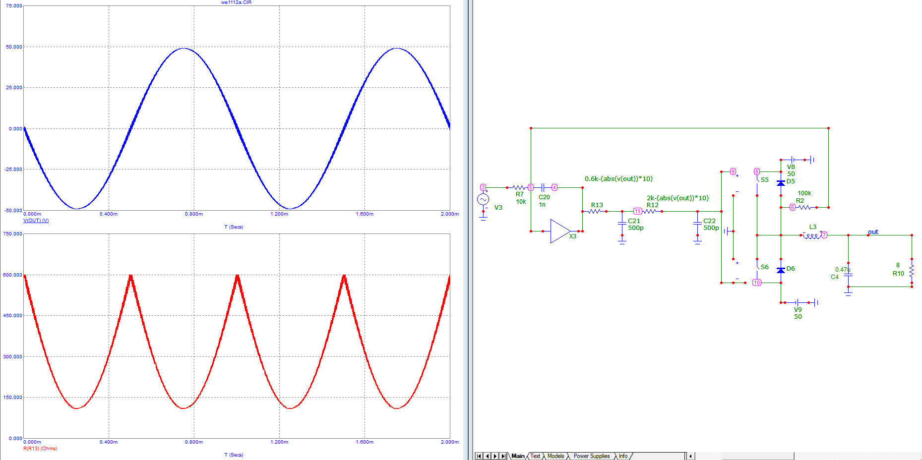Image resolution: width=922 pixels, height=460 pixels.
Task: Select diode D5 symbol
Action: pos(781,183)
